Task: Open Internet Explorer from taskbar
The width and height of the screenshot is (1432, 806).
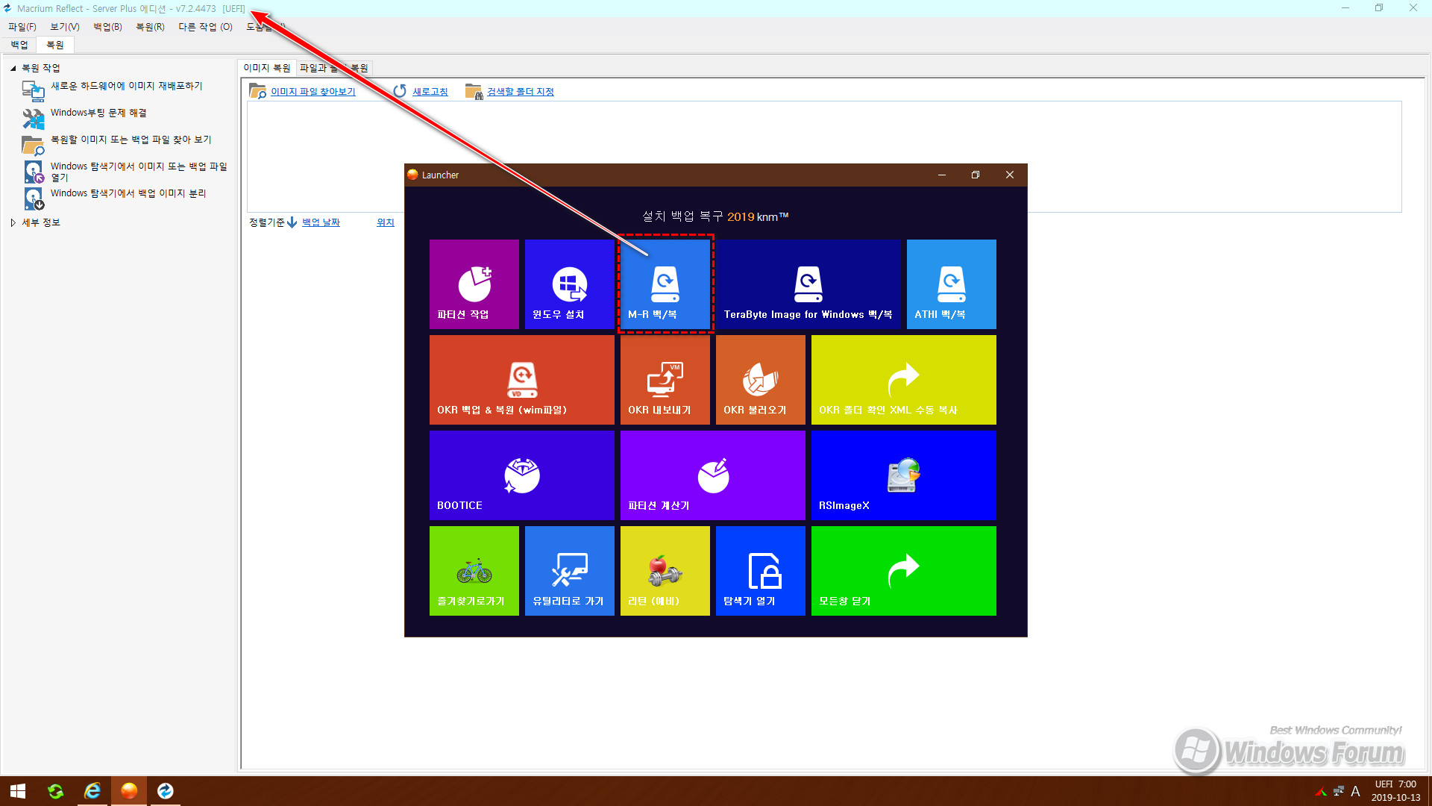Action: pos(92,790)
